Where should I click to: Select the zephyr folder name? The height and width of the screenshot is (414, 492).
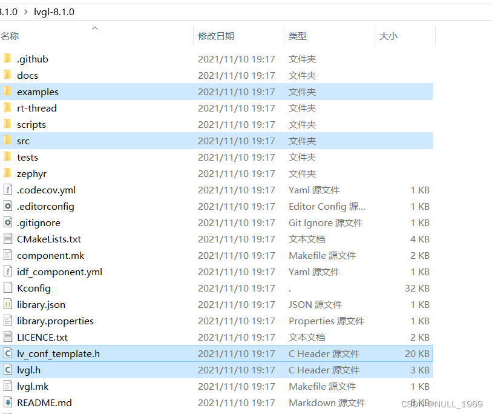click(31, 173)
